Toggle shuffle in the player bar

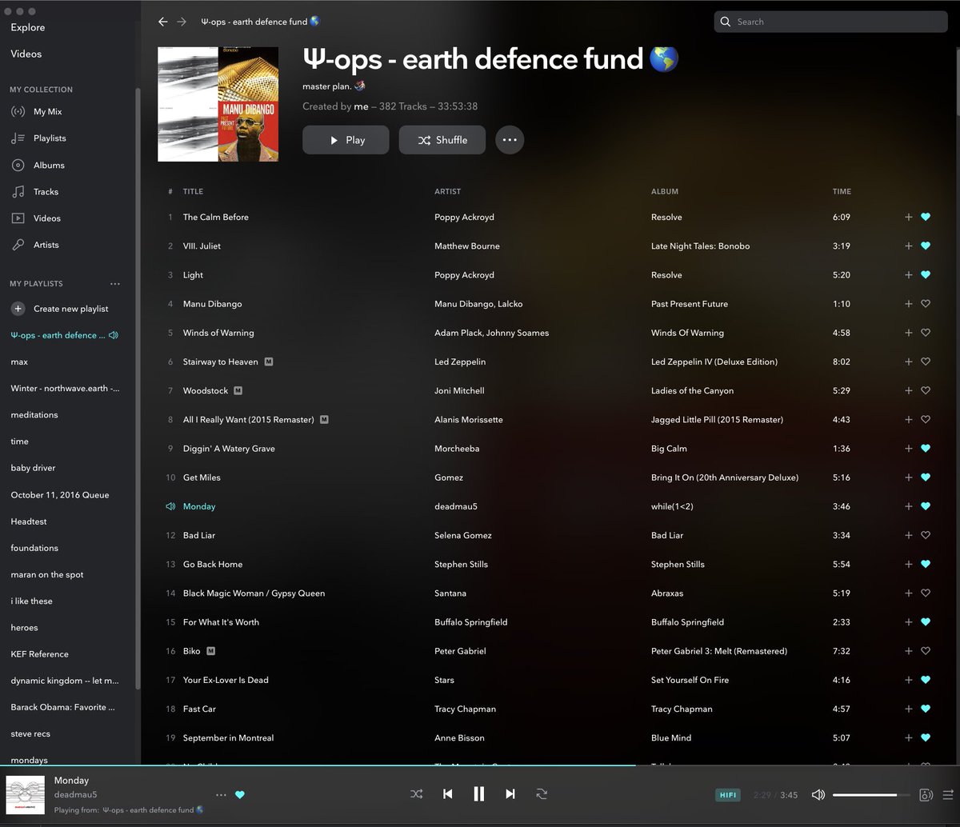tap(417, 793)
